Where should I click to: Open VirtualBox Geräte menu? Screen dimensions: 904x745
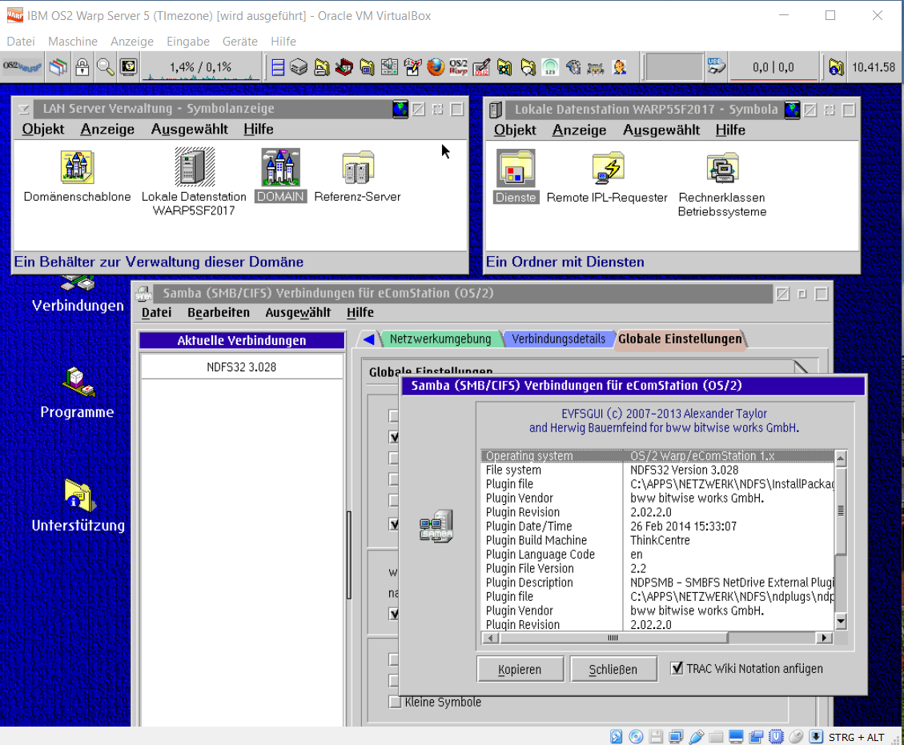point(240,42)
